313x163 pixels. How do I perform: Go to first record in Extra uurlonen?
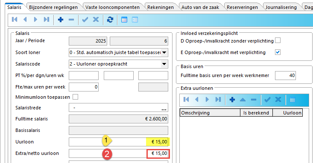186,100
